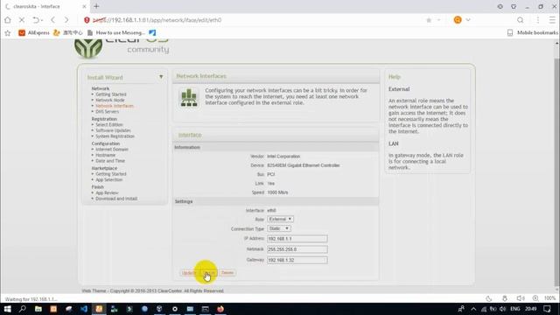Click the IP Address input field

[x=297, y=239]
